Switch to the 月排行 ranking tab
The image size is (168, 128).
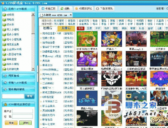[66, 28]
